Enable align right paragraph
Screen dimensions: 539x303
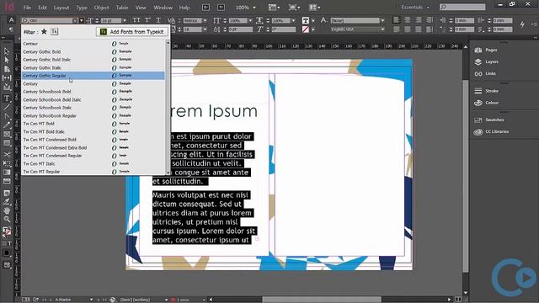[419, 20]
